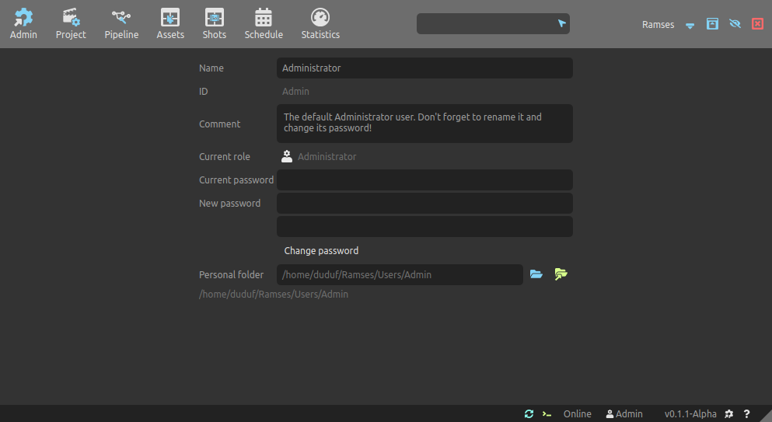Viewport: 772px width, 422px height.
Task: Click the Name field containing Administrator
Action: (x=424, y=68)
